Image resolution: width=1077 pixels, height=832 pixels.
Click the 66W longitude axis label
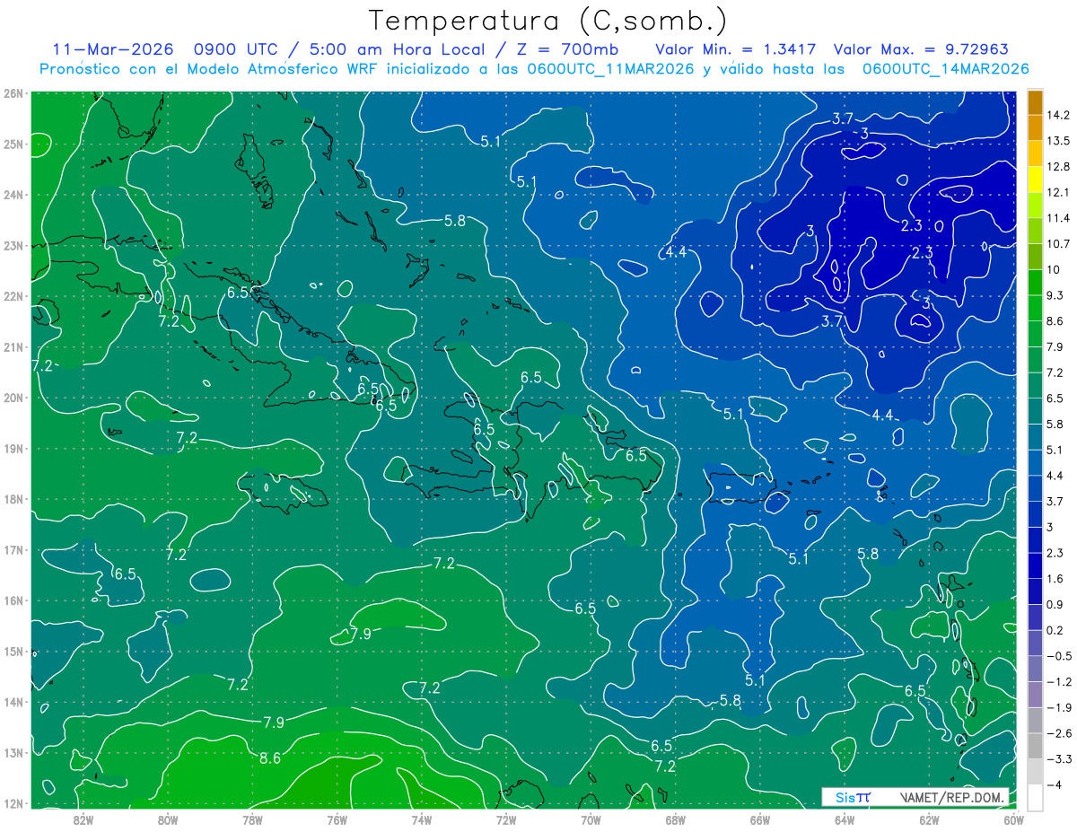759,819
